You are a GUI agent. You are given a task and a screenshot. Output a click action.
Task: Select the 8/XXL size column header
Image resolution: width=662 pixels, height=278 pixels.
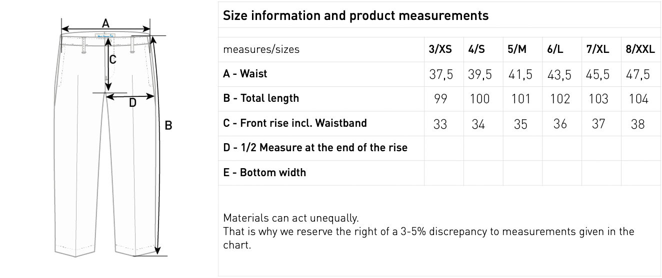[640, 49]
